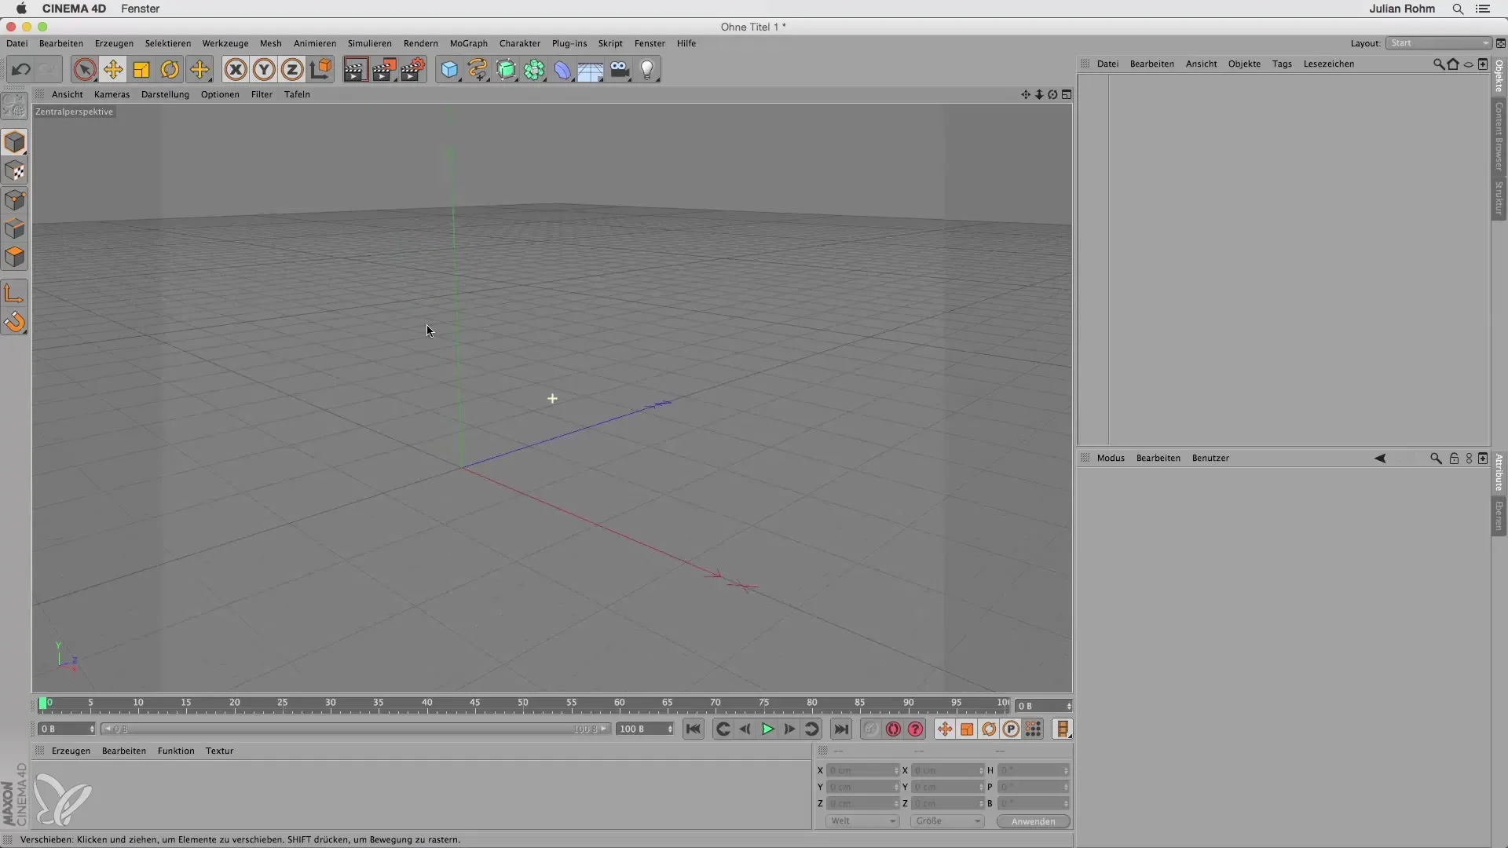Click the preview range slider bar

pyautogui.click(x=355, y=729)
